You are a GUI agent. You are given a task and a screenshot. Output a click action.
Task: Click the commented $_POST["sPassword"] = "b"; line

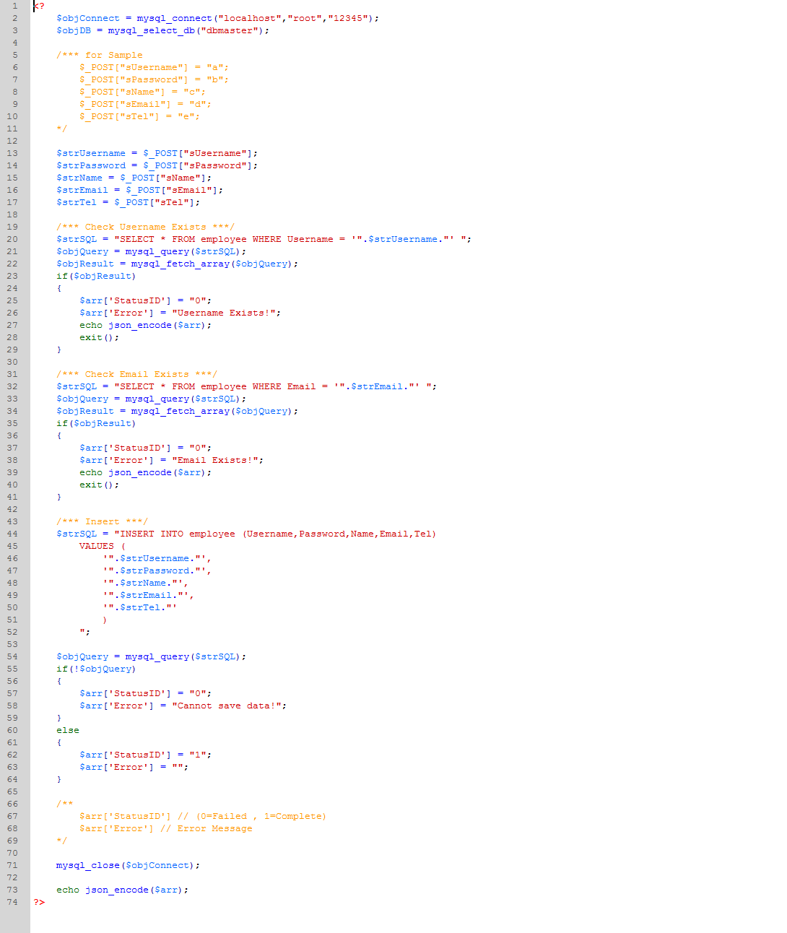tap(154, 79)
